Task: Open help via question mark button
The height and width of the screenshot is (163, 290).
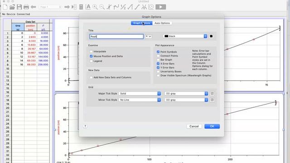Action: click(x=85, y=126)
